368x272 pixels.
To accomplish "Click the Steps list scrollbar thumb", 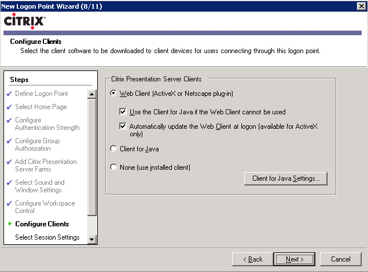I will pos(92,157).
